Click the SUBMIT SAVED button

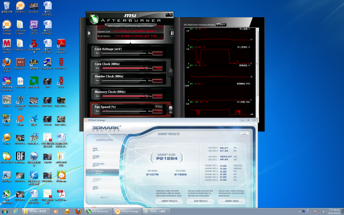(232, 201)
